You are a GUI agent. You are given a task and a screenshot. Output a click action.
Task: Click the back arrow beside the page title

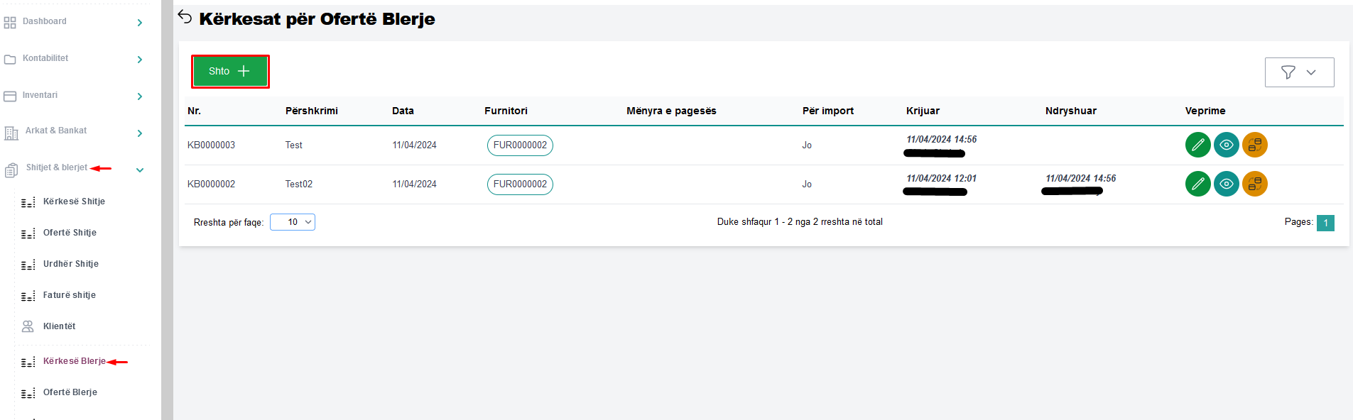(185, 17)
